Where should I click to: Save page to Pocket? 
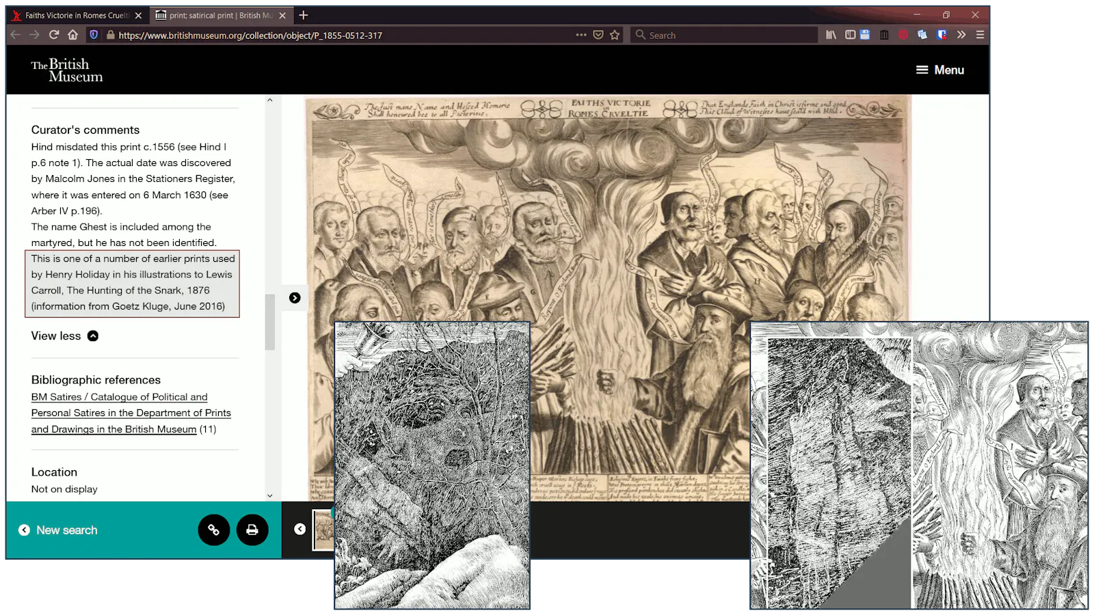click(598, 35)
